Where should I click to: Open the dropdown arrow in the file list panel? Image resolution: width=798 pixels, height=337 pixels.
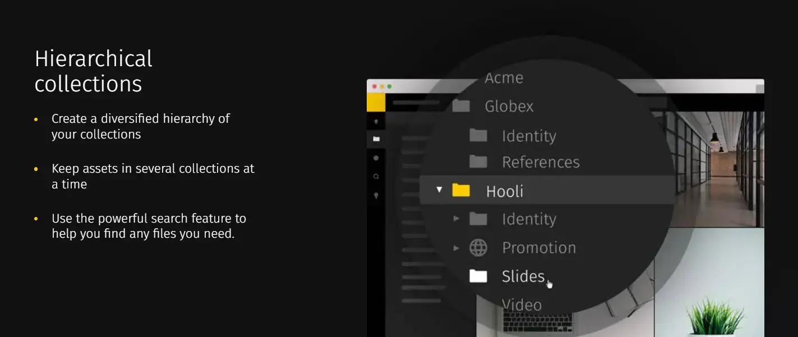pos(439,190)
